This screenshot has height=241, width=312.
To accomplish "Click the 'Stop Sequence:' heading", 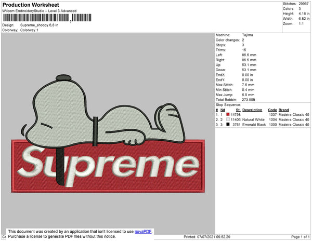I will (x=228, y=105).
